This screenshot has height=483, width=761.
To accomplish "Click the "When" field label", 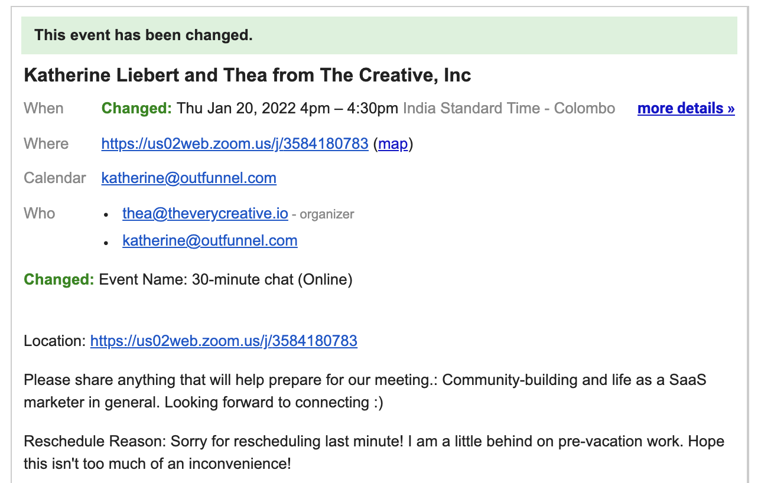I will click(43, 109).
